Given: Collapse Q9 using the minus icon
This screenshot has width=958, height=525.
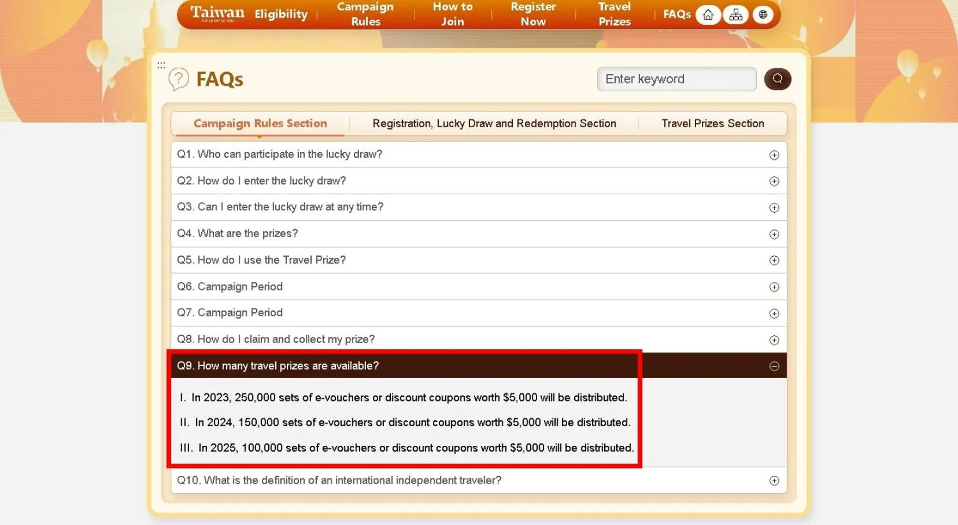Looking at the screenshot, I should click(774, 366).
